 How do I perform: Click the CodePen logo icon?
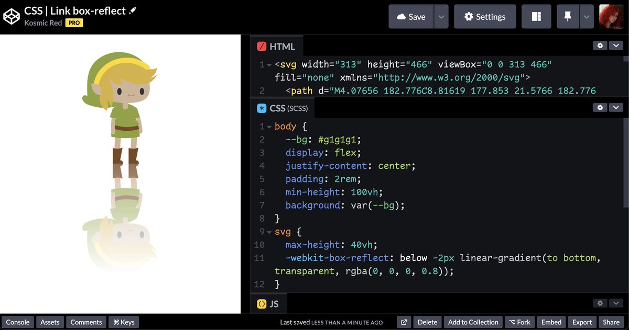[11, 16]
